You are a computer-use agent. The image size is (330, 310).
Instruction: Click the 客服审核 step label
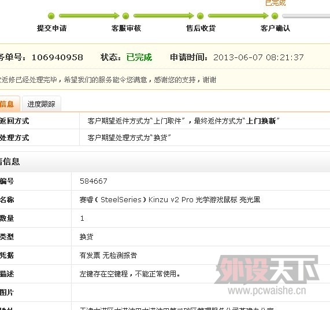pyautogui.click(x=126, y=28)
